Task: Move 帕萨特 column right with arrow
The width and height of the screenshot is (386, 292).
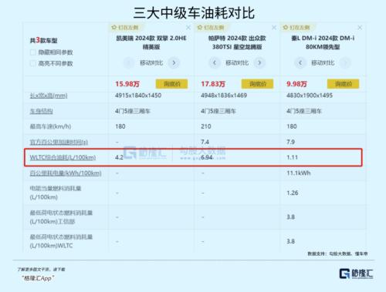Action: click(x=259, y=62)
